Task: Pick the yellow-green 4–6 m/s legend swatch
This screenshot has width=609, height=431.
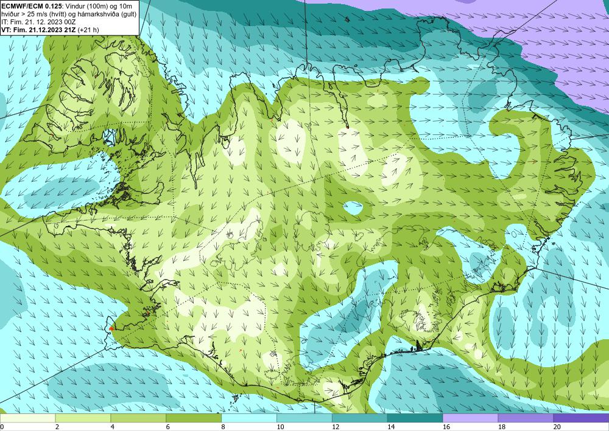Action: [138, 418]
